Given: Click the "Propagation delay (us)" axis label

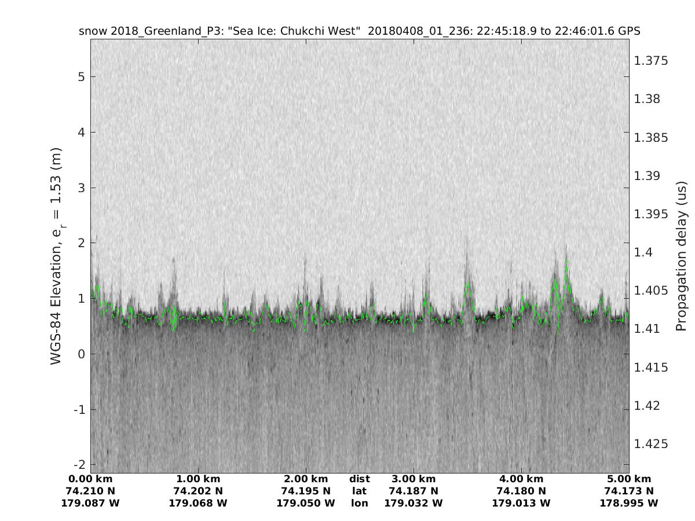Looking at the screenshot, I should [681, 256].
